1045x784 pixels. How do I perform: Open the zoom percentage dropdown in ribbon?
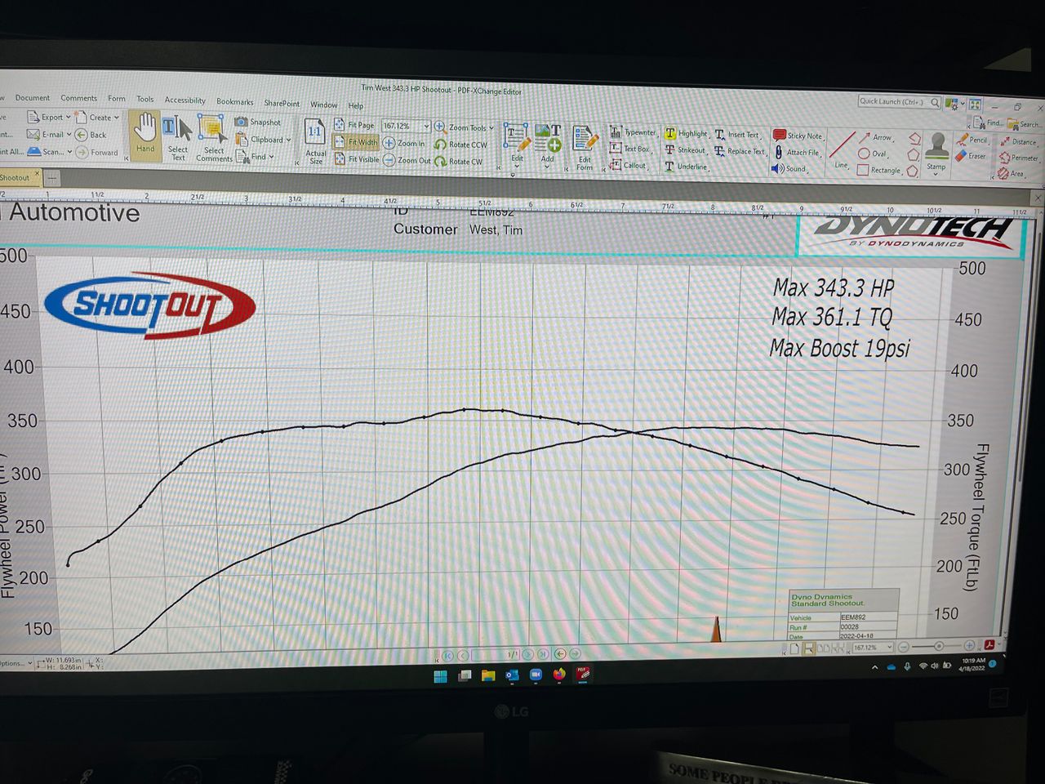tap(426, 127)
